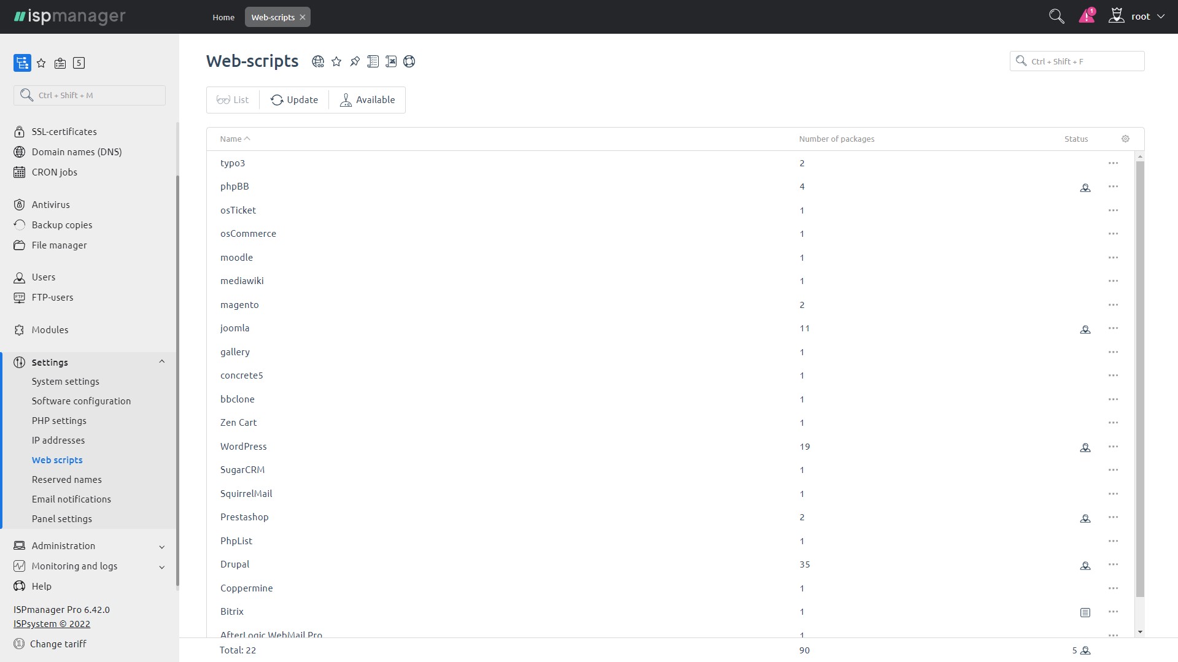The height and width of the screenshot is (662, 1178).
Task: Click joomla availability status icon
Action: click(1085, 329)
